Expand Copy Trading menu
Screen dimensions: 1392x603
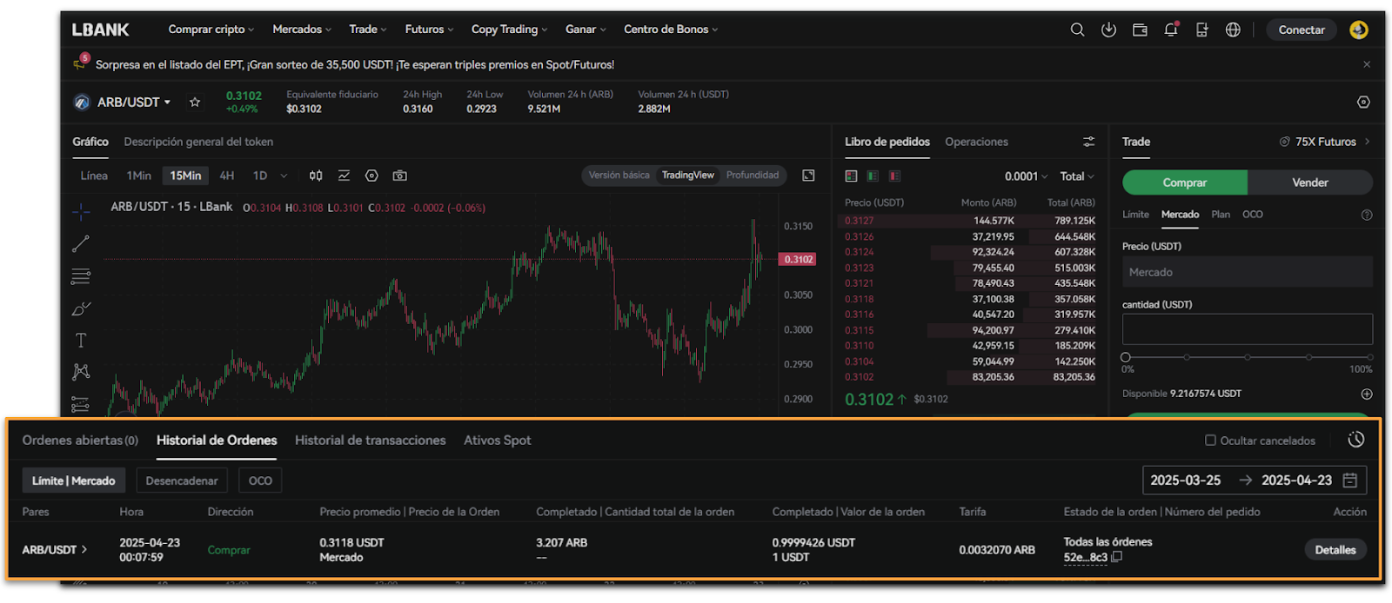click(510, 30)
